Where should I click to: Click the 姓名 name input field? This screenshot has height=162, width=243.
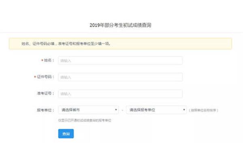[x=120, y=60]
